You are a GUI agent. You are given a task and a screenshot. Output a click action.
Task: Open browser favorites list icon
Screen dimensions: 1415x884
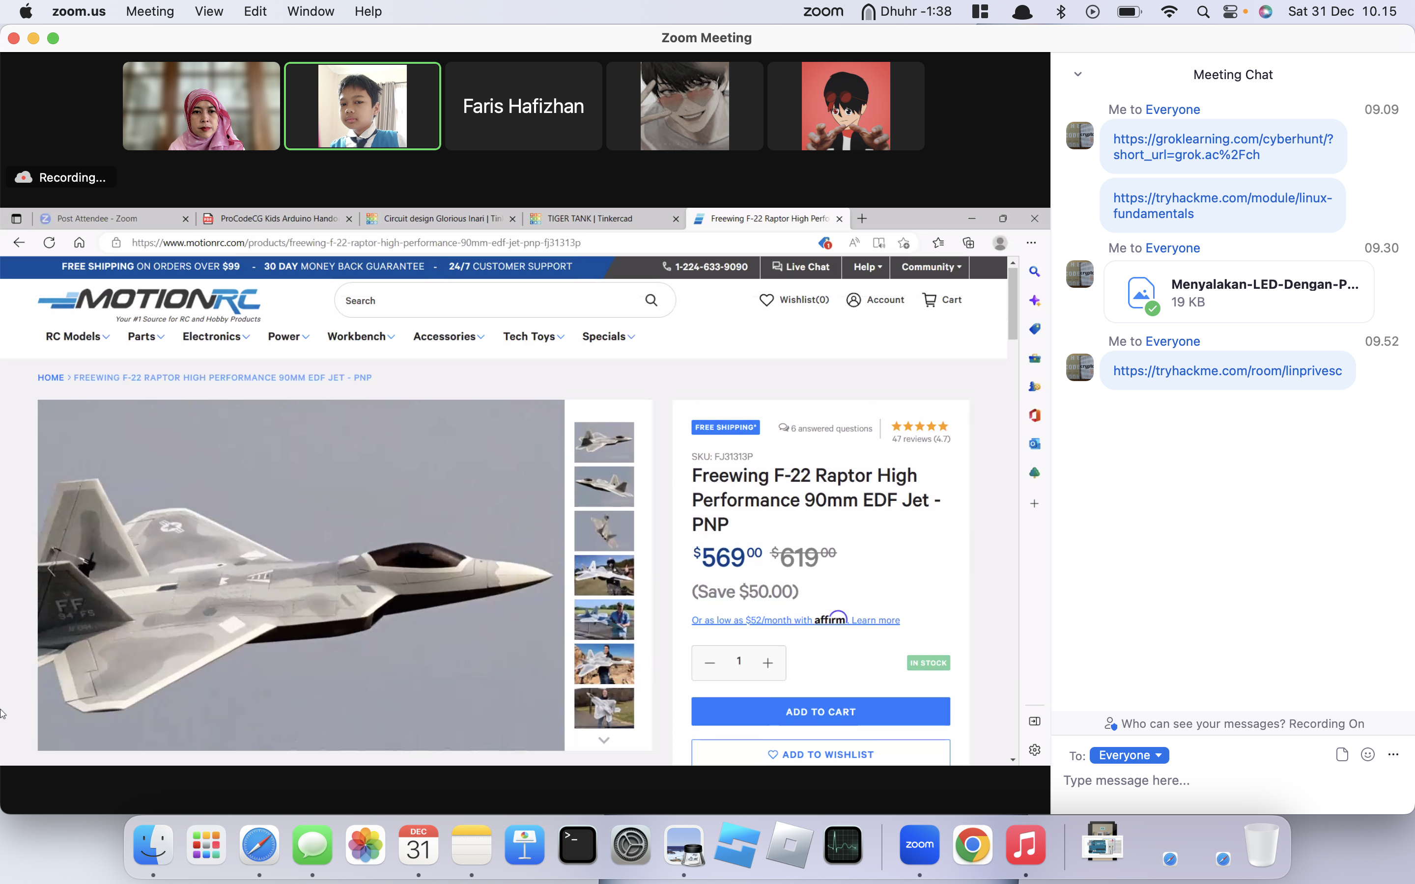pyautogui.click(x=938, y=243)
